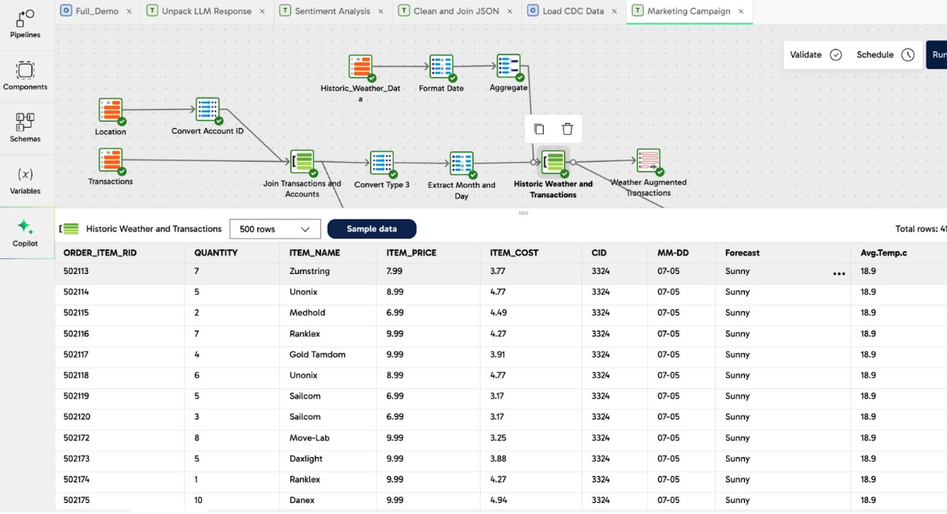Select the Join Transactions and Accounts node
The width and height of the screenshot is (947, 514).
[x=302, y=163]
